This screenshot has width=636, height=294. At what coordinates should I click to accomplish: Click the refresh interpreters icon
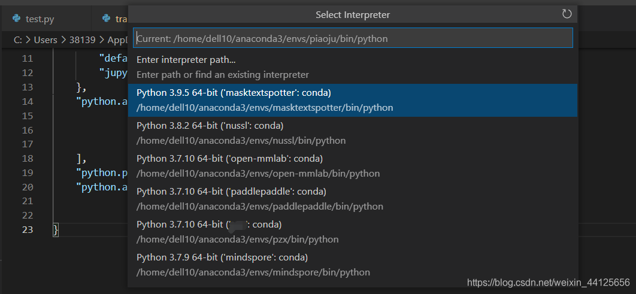tap(567, 14)
